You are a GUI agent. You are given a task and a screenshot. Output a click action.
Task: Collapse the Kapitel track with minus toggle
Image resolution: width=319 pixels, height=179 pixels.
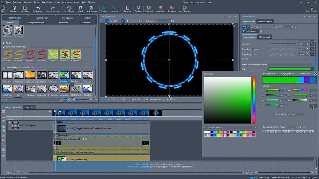pos(54,122)
